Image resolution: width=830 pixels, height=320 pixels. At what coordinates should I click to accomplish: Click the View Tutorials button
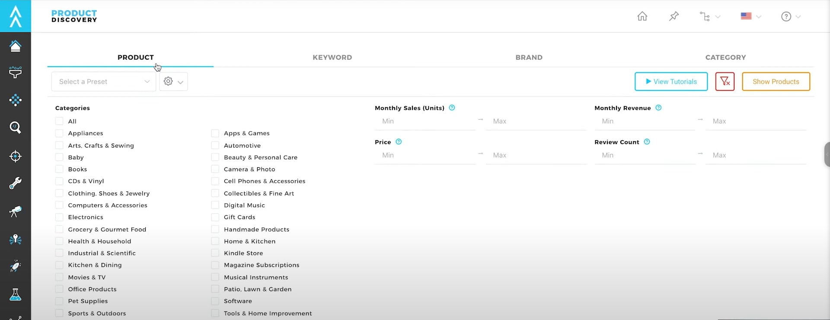tap(671, 82)
